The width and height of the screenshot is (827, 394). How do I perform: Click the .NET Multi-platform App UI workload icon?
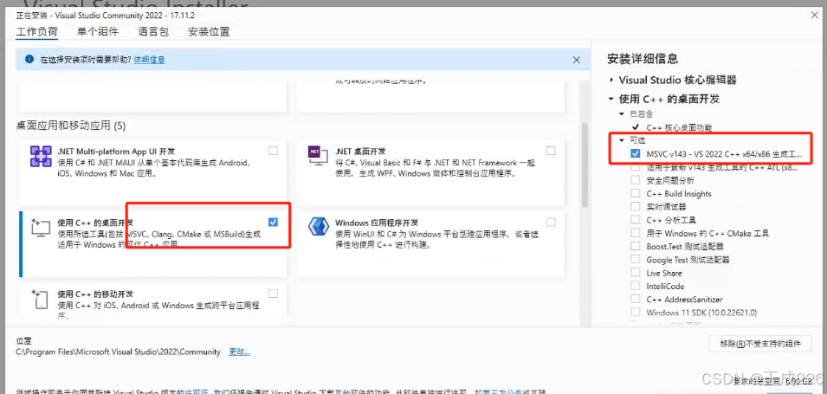tap(41, 156)
